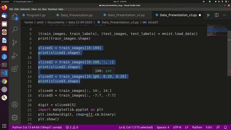The width and height of the screenshot is (231, 130).
Task: Open the Search view in activity bar
Action: (14, 30)
